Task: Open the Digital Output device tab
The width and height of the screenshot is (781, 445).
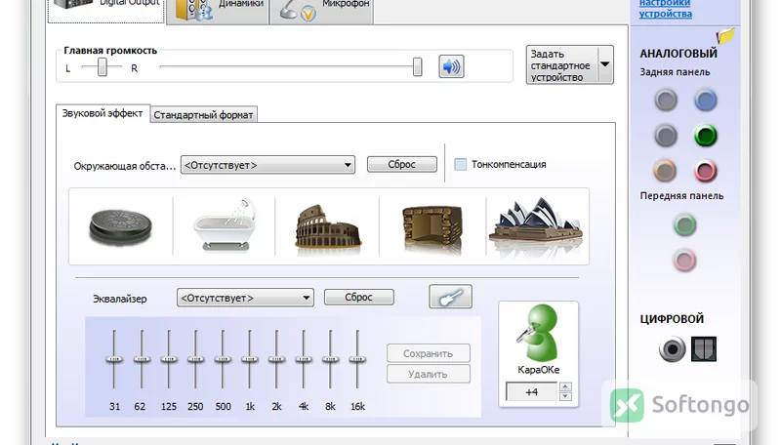Action: (x=106, y=10)
